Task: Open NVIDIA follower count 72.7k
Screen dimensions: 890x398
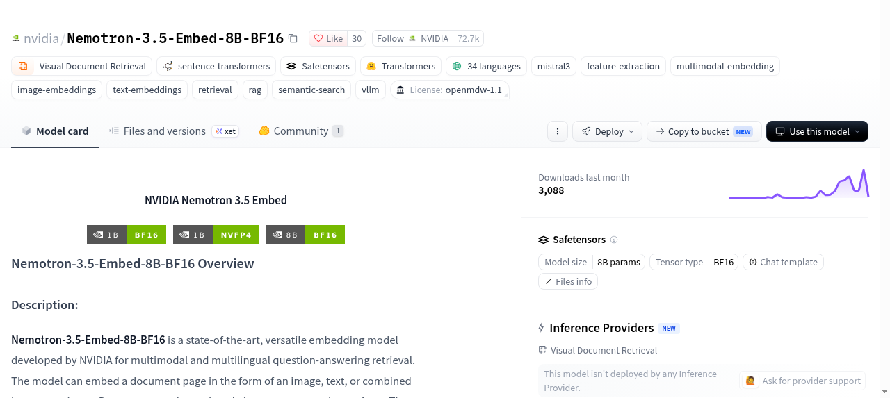Action: [468, 38]
